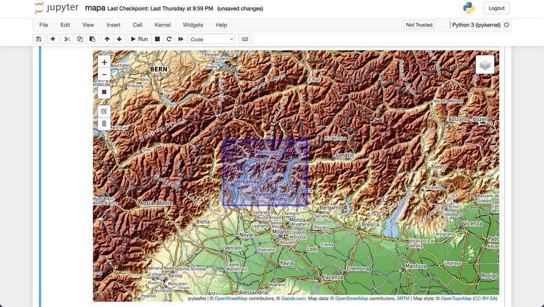Click the Novara label on the map
The height and width of the screenshot is (307, 544).
(248, 235)
